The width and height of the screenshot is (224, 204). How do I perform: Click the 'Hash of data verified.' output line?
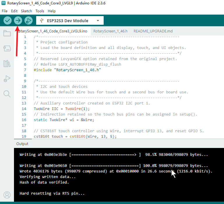click(44, 182)
